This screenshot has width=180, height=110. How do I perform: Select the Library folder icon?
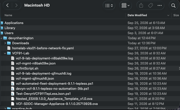[x=2, y=28]
